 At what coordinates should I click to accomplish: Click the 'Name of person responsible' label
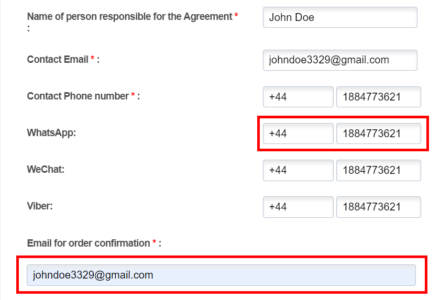[129, 17]
